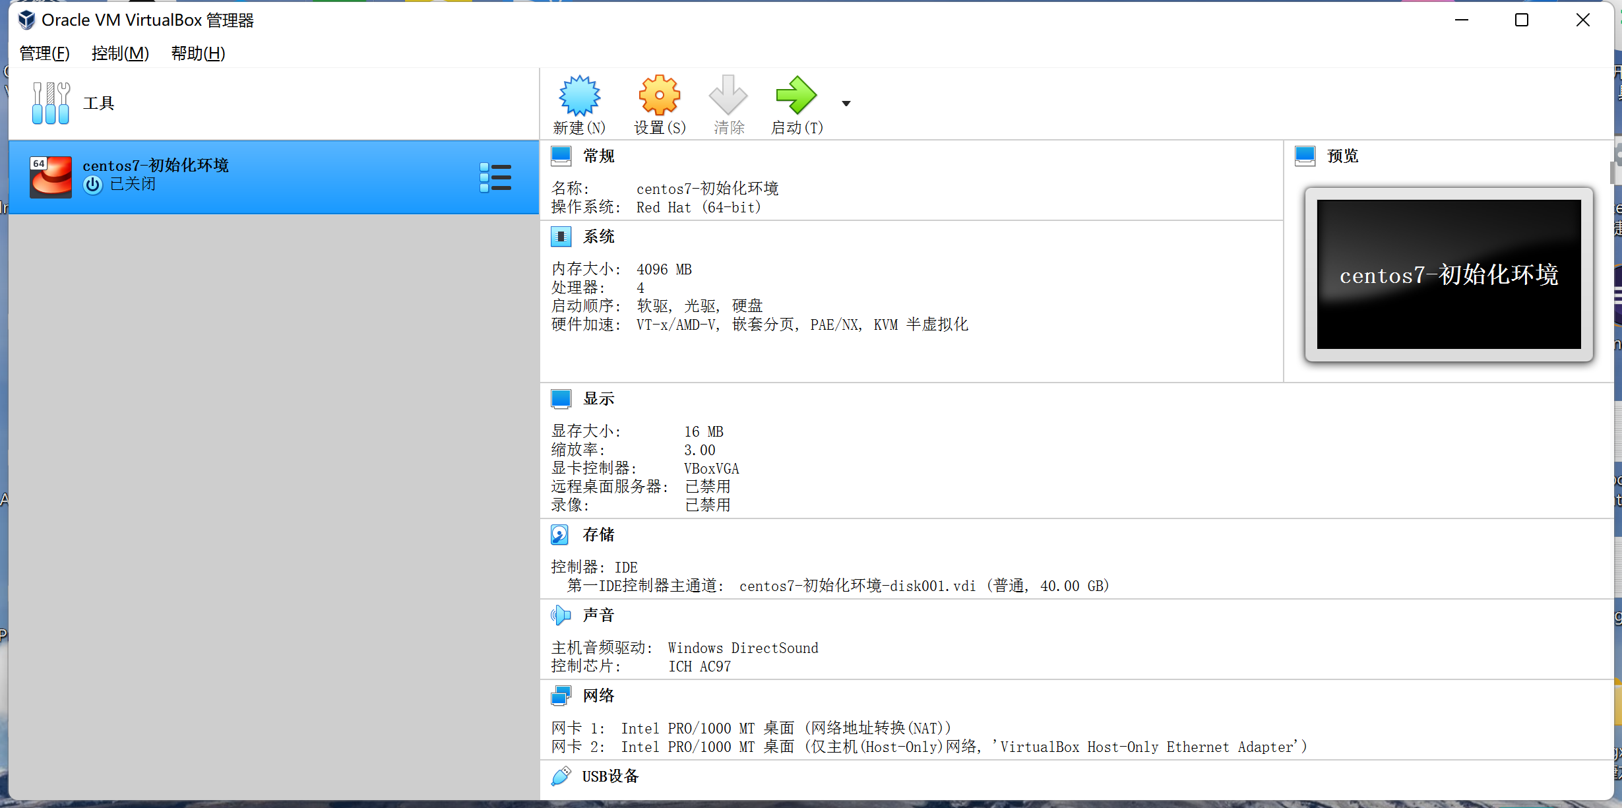Image resolution: width=1622 pixels, height=808 pixels.
Task: Click the New (新建) VM starburst icon
Action: [x=579, y=96]
